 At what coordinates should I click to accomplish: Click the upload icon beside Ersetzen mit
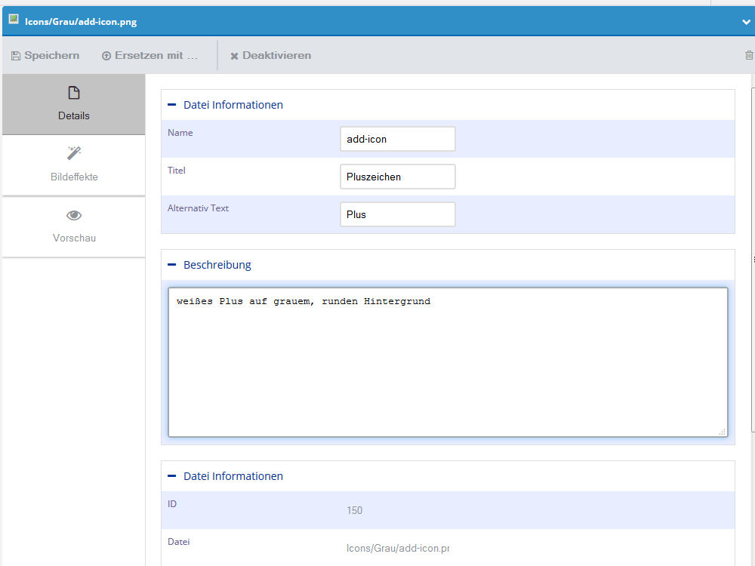[106, 56]
